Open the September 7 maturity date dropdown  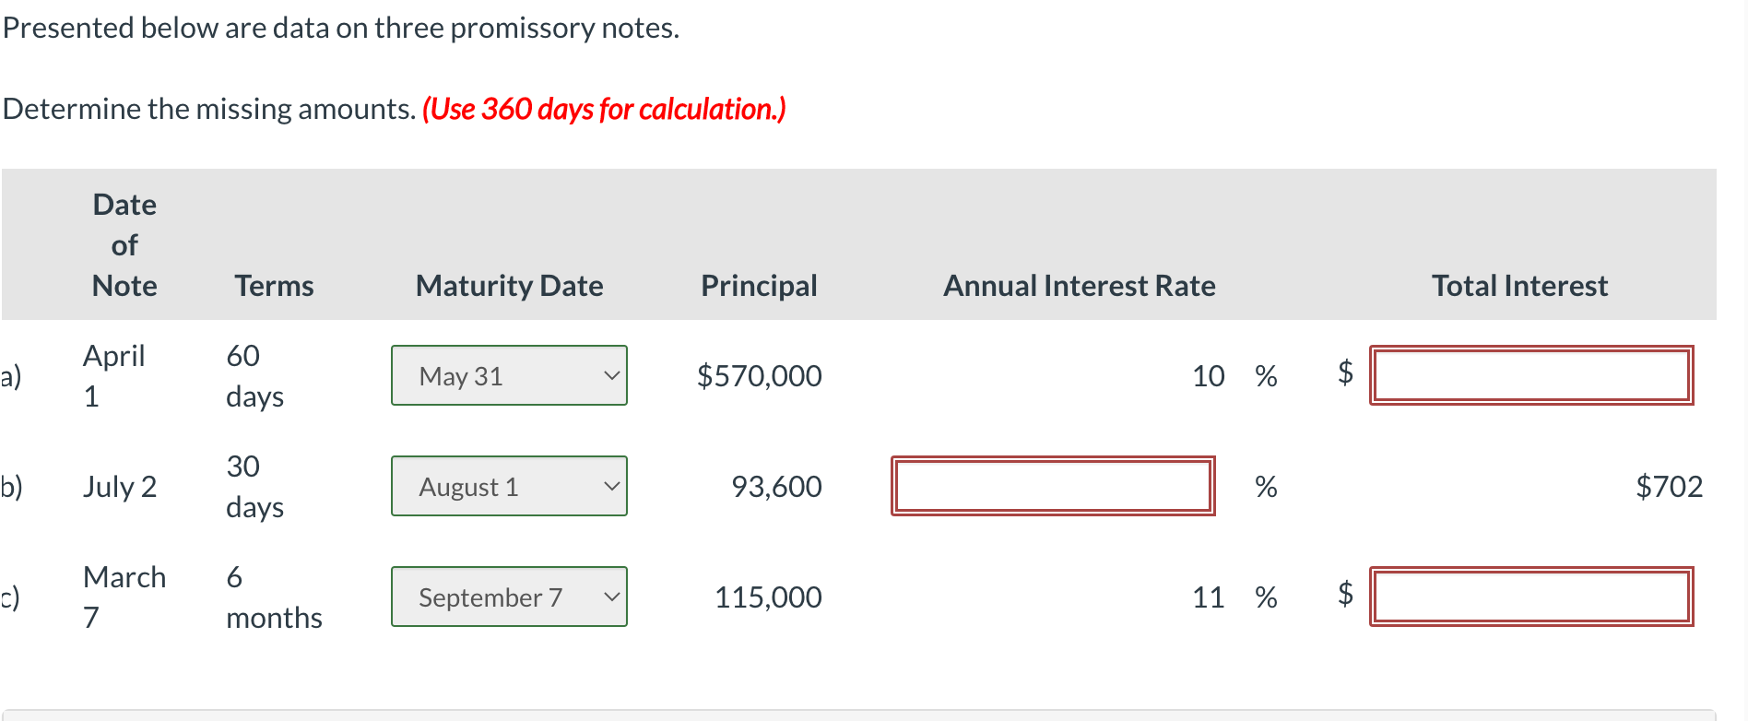click(x=508, y=597)
